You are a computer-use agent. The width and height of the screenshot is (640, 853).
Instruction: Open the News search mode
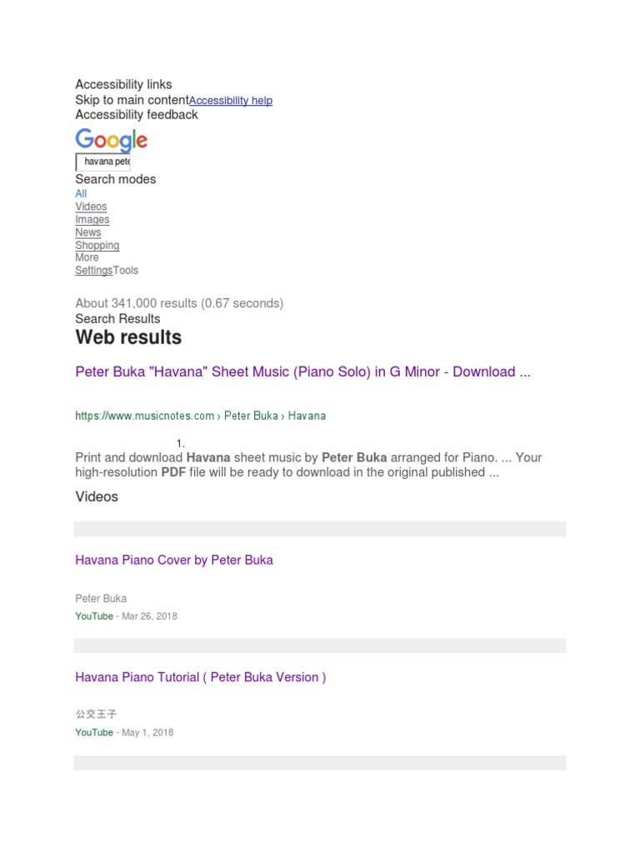click(x=87, y=232)
